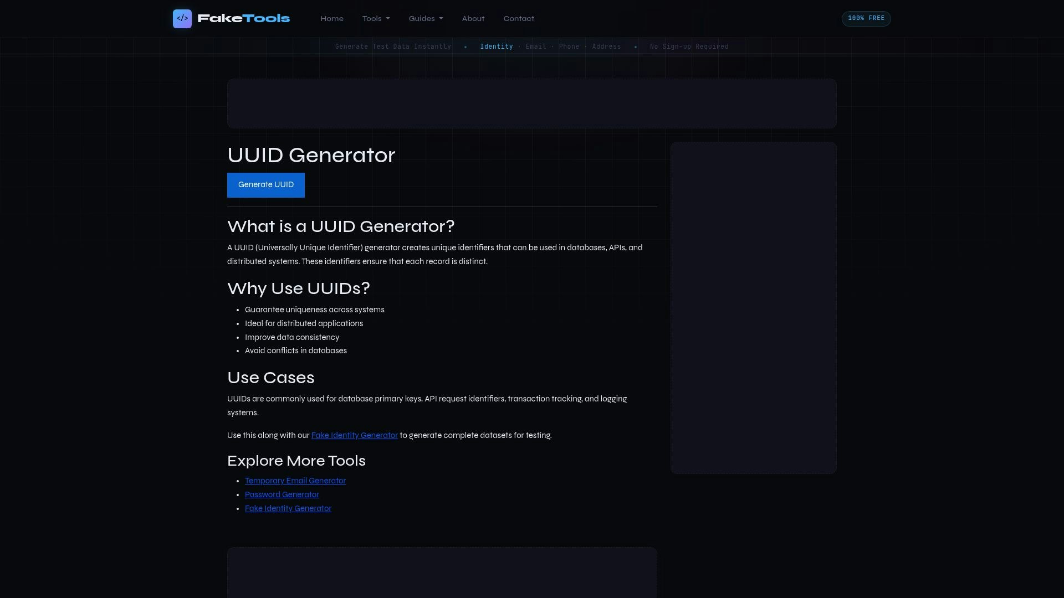Open the inline Fake Identity Generator link
Image resolution: width=1064 pixels, height=598 pixels.
tap(355, 435)
